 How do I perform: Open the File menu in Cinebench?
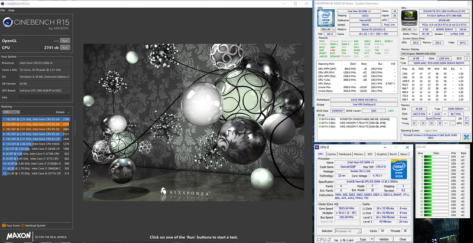3,10
